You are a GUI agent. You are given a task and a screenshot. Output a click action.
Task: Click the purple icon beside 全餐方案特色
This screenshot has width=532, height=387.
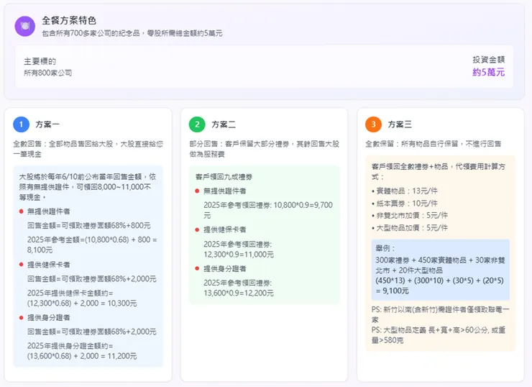(x=25, y=26)
